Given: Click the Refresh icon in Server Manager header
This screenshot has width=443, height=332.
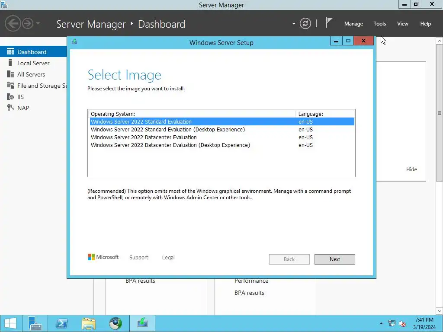Looking at the screenshot, I should click(305, 23).
